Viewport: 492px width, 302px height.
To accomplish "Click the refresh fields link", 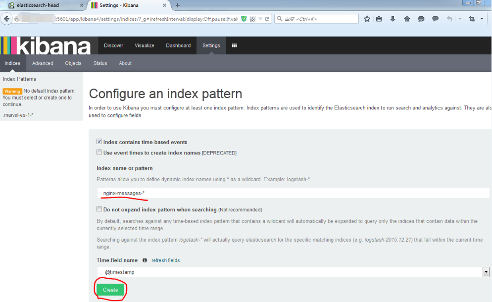I will coord(166,260).
